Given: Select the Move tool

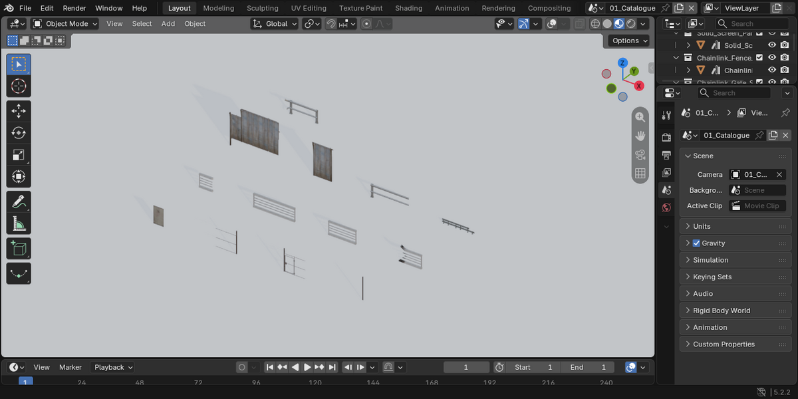Looking at the screenshot, I should (19, 111).
